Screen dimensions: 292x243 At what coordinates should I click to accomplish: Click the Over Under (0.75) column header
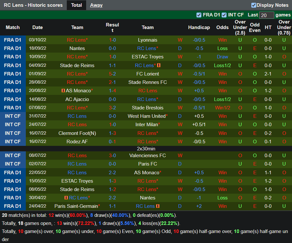(284, 27)
